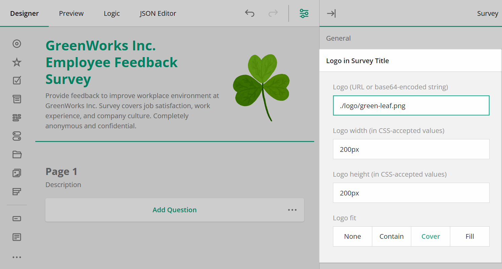Click the logo URL input field
The height and width of the screenshot is (269, 502).
411,105
